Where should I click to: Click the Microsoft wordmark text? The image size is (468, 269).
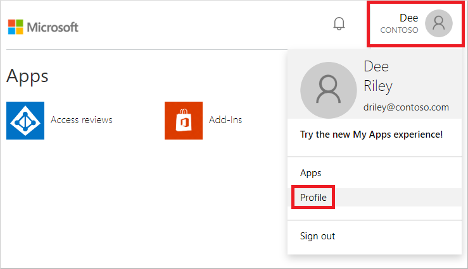53,27
